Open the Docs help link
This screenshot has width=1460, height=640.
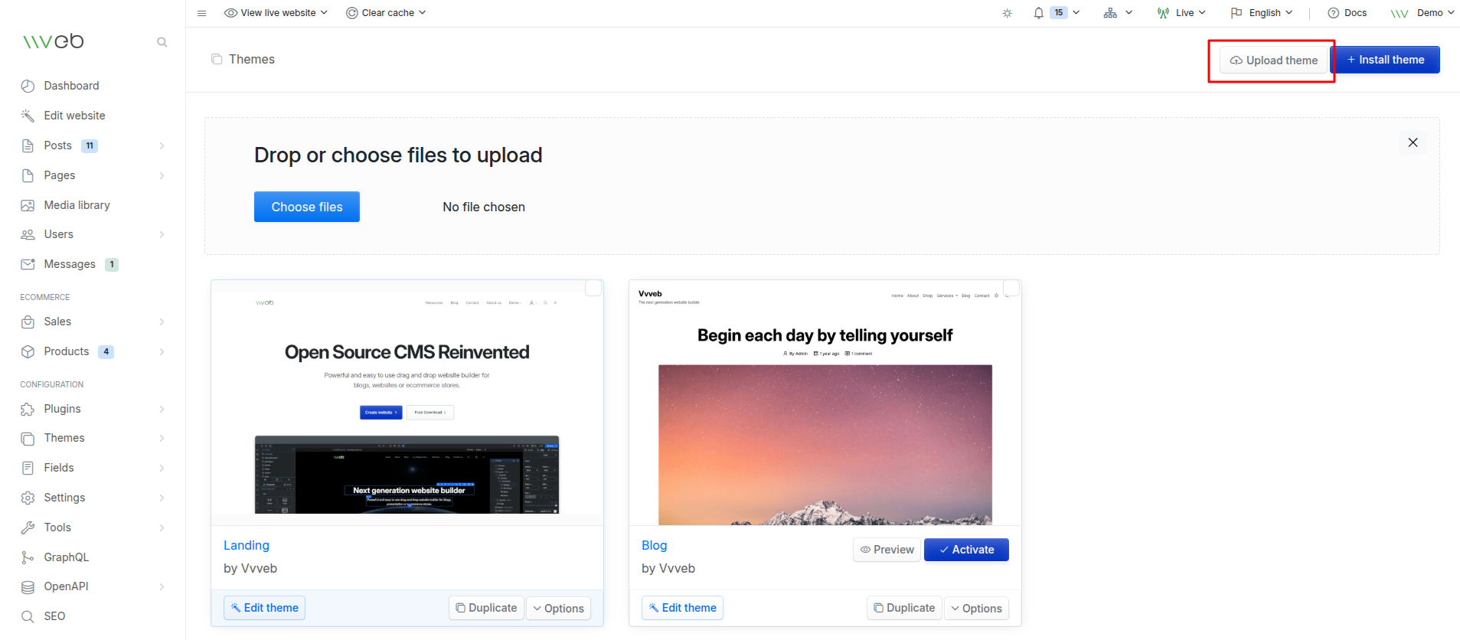click(1347, 13)
